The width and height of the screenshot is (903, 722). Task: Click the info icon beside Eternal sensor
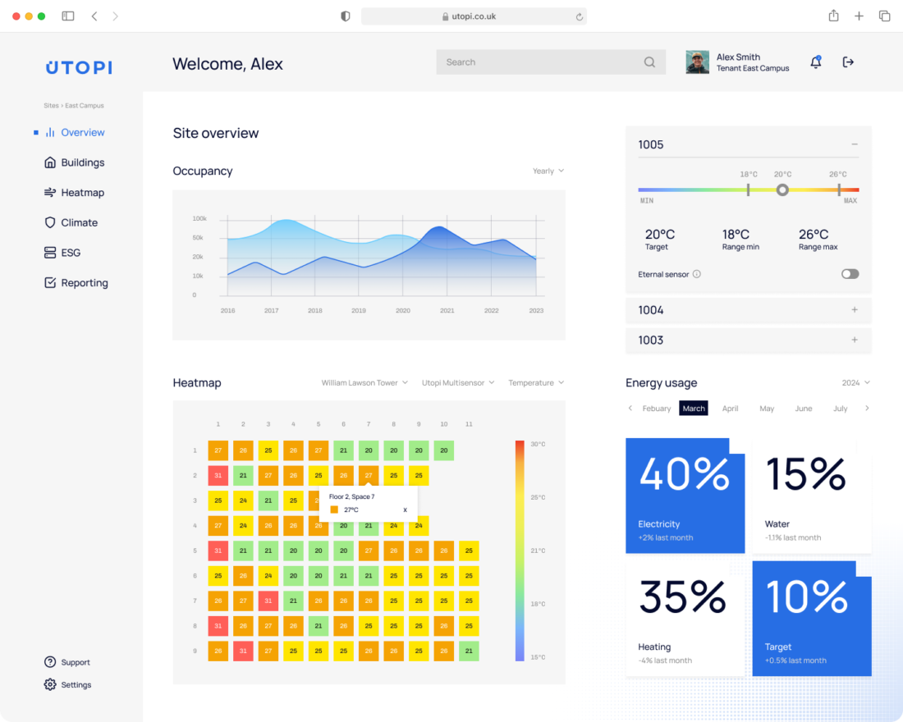click(x=697, y=274)
